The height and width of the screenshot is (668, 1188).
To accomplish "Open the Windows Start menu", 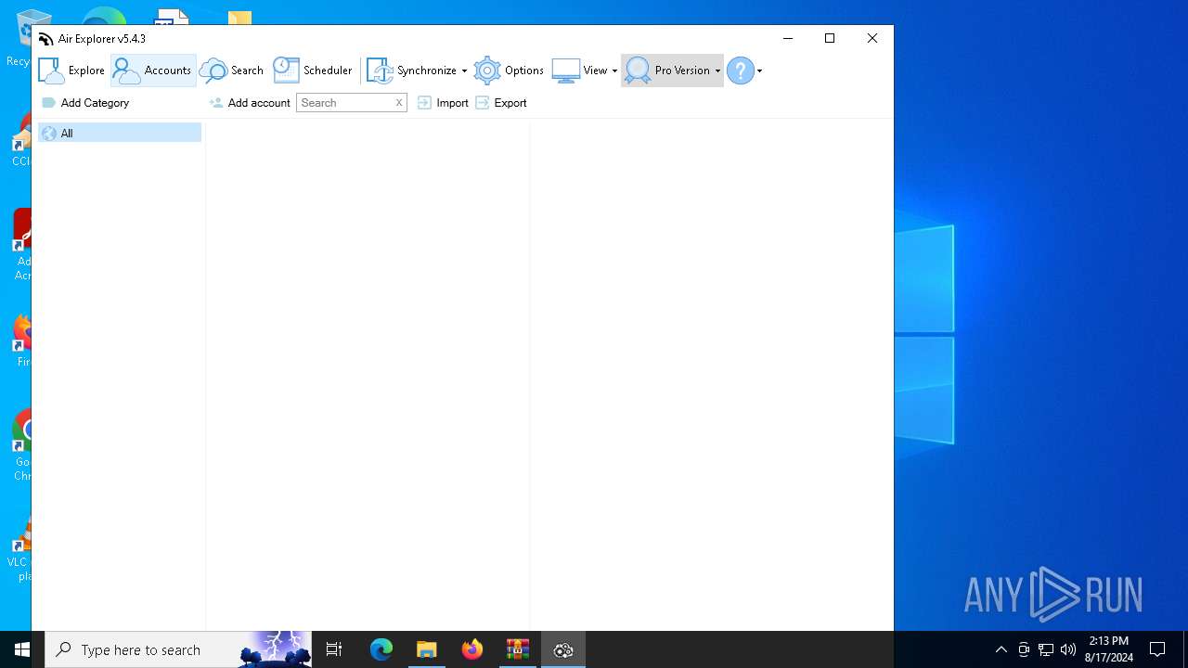I will (22, 649).
